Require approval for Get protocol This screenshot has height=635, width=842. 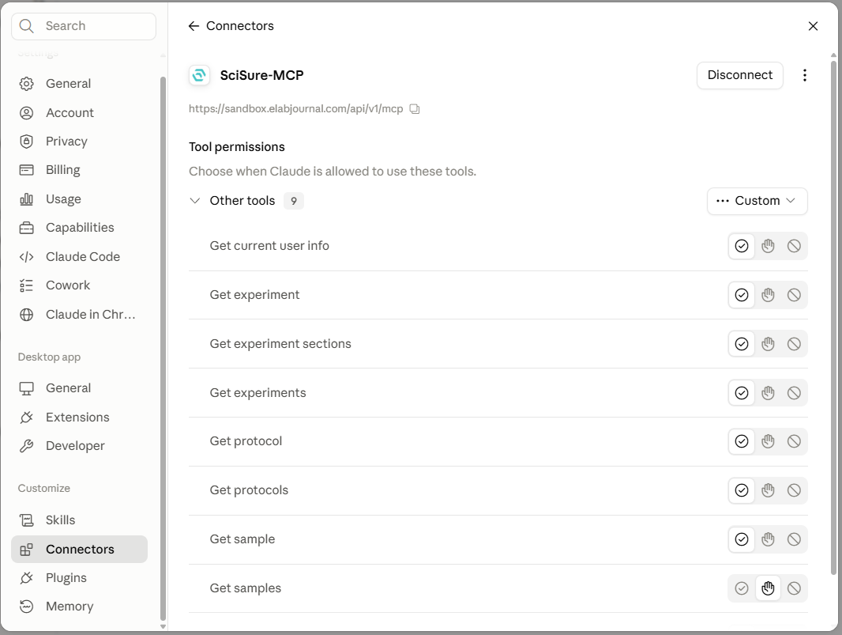click(768, 441)
